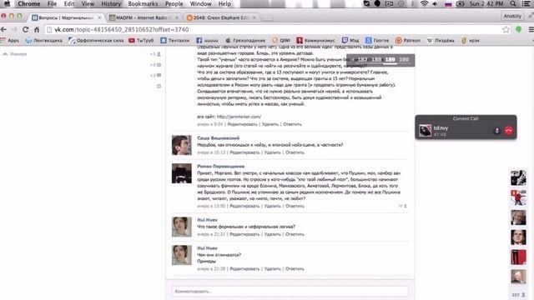
Task: Open the Wi-Fi status icon in menu bar
Action: 424,3
